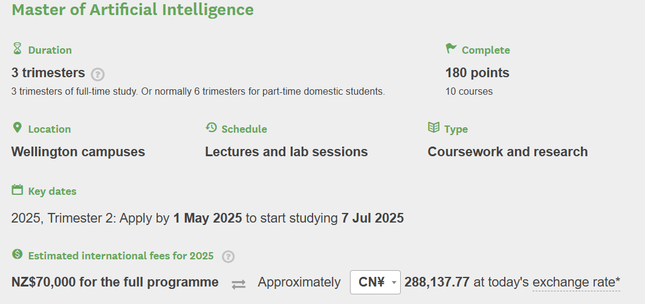Click the Type book icon
The height and width of the screenshot is (304, 645).
coord(433,128)
